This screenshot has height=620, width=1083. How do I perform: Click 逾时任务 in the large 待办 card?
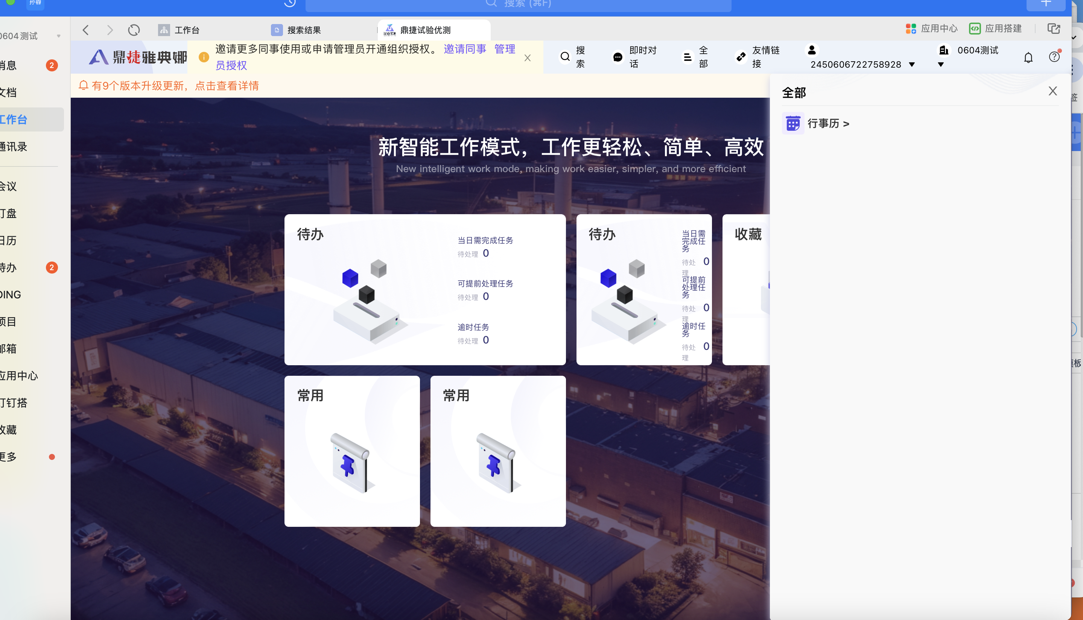(x=473, y=327)
